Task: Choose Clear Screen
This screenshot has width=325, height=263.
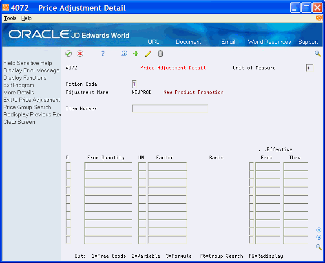Action: pos(19,122)
